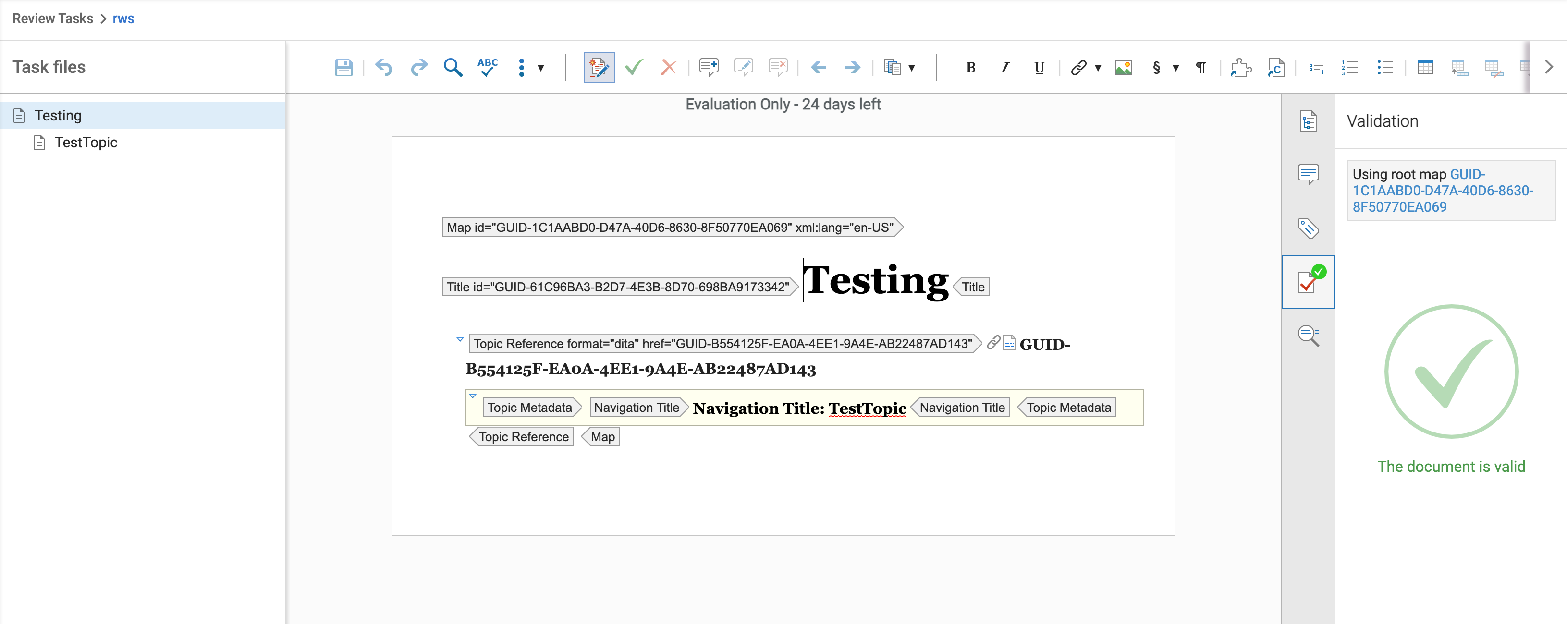Toggle bold formatting
This screenshot has width=1567, height=624.
(x=970, y=68)
